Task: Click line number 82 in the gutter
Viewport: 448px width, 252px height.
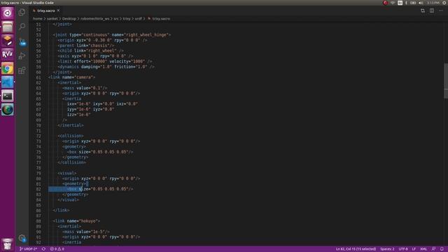Action: [38, 189]
